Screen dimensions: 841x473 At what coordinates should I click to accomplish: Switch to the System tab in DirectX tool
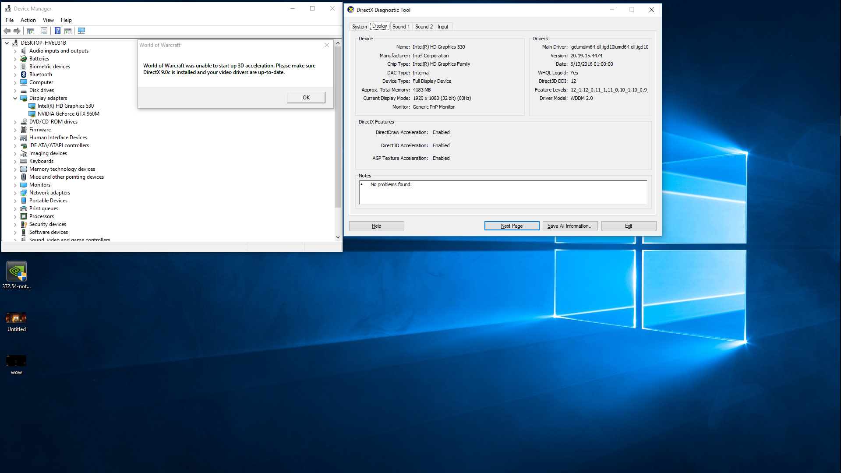pos(359,27)
